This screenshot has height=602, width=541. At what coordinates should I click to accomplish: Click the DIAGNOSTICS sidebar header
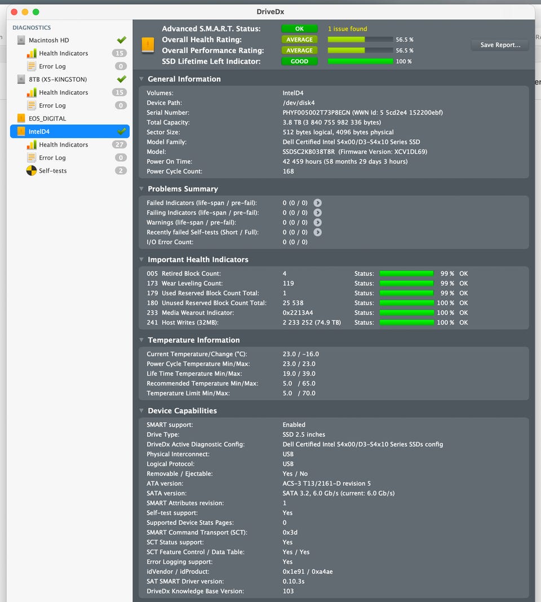click(32, 28)
